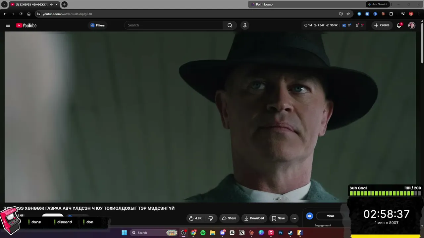The image size is (424, 238).
Task: Open the Windows Start menu
Action: (x=124, y=233)
